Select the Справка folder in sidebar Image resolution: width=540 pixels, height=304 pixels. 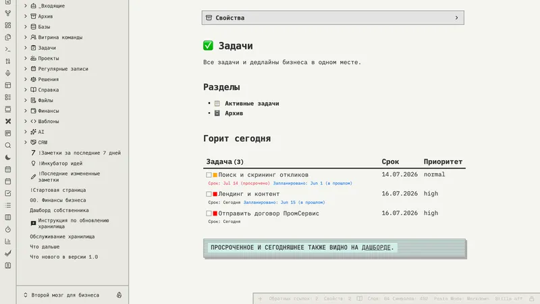point(48,90)
